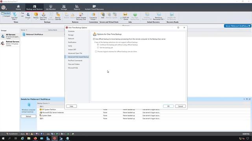Viewport: 252px width, 141px height.
Task: Click FILESERVER1 in the status bar
Action: [x=12, y=134]
